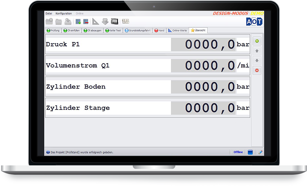307x186 pixels.
Task: Click the keyboard grid toolbar icon
Action: click(x=126, y=21)
